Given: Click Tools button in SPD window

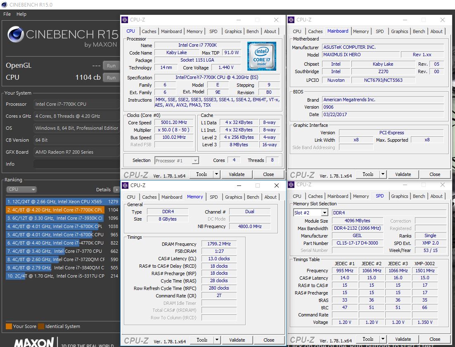Looking at the screenshot, I should pyautogui.click(x=368, y=339).
